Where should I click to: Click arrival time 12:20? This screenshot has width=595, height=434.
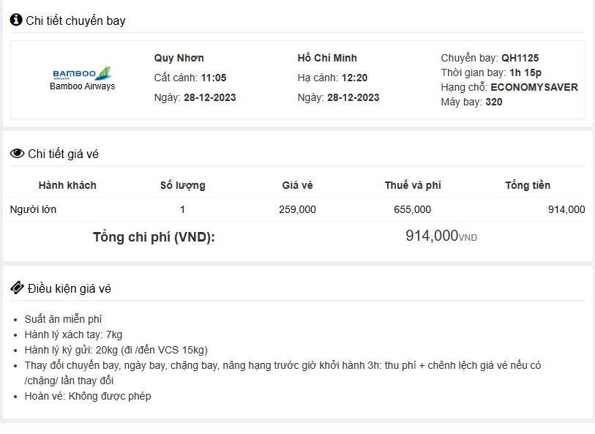pyautogui.click(x=354, y=78)
